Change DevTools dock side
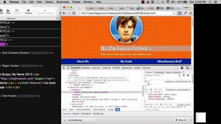Image resolution: width=221 pixels, height=124 pixels. tap(187, 68)
